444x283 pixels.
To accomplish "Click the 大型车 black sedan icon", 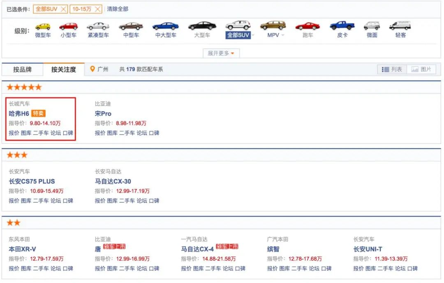I will click(x=202, y=26).
